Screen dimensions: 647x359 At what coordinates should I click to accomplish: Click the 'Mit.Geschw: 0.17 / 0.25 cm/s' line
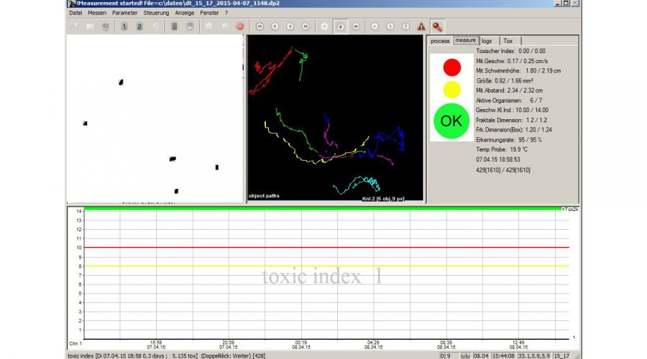click(x=512, y=61)
